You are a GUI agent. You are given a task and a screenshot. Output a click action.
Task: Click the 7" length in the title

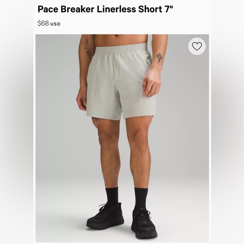169,9
